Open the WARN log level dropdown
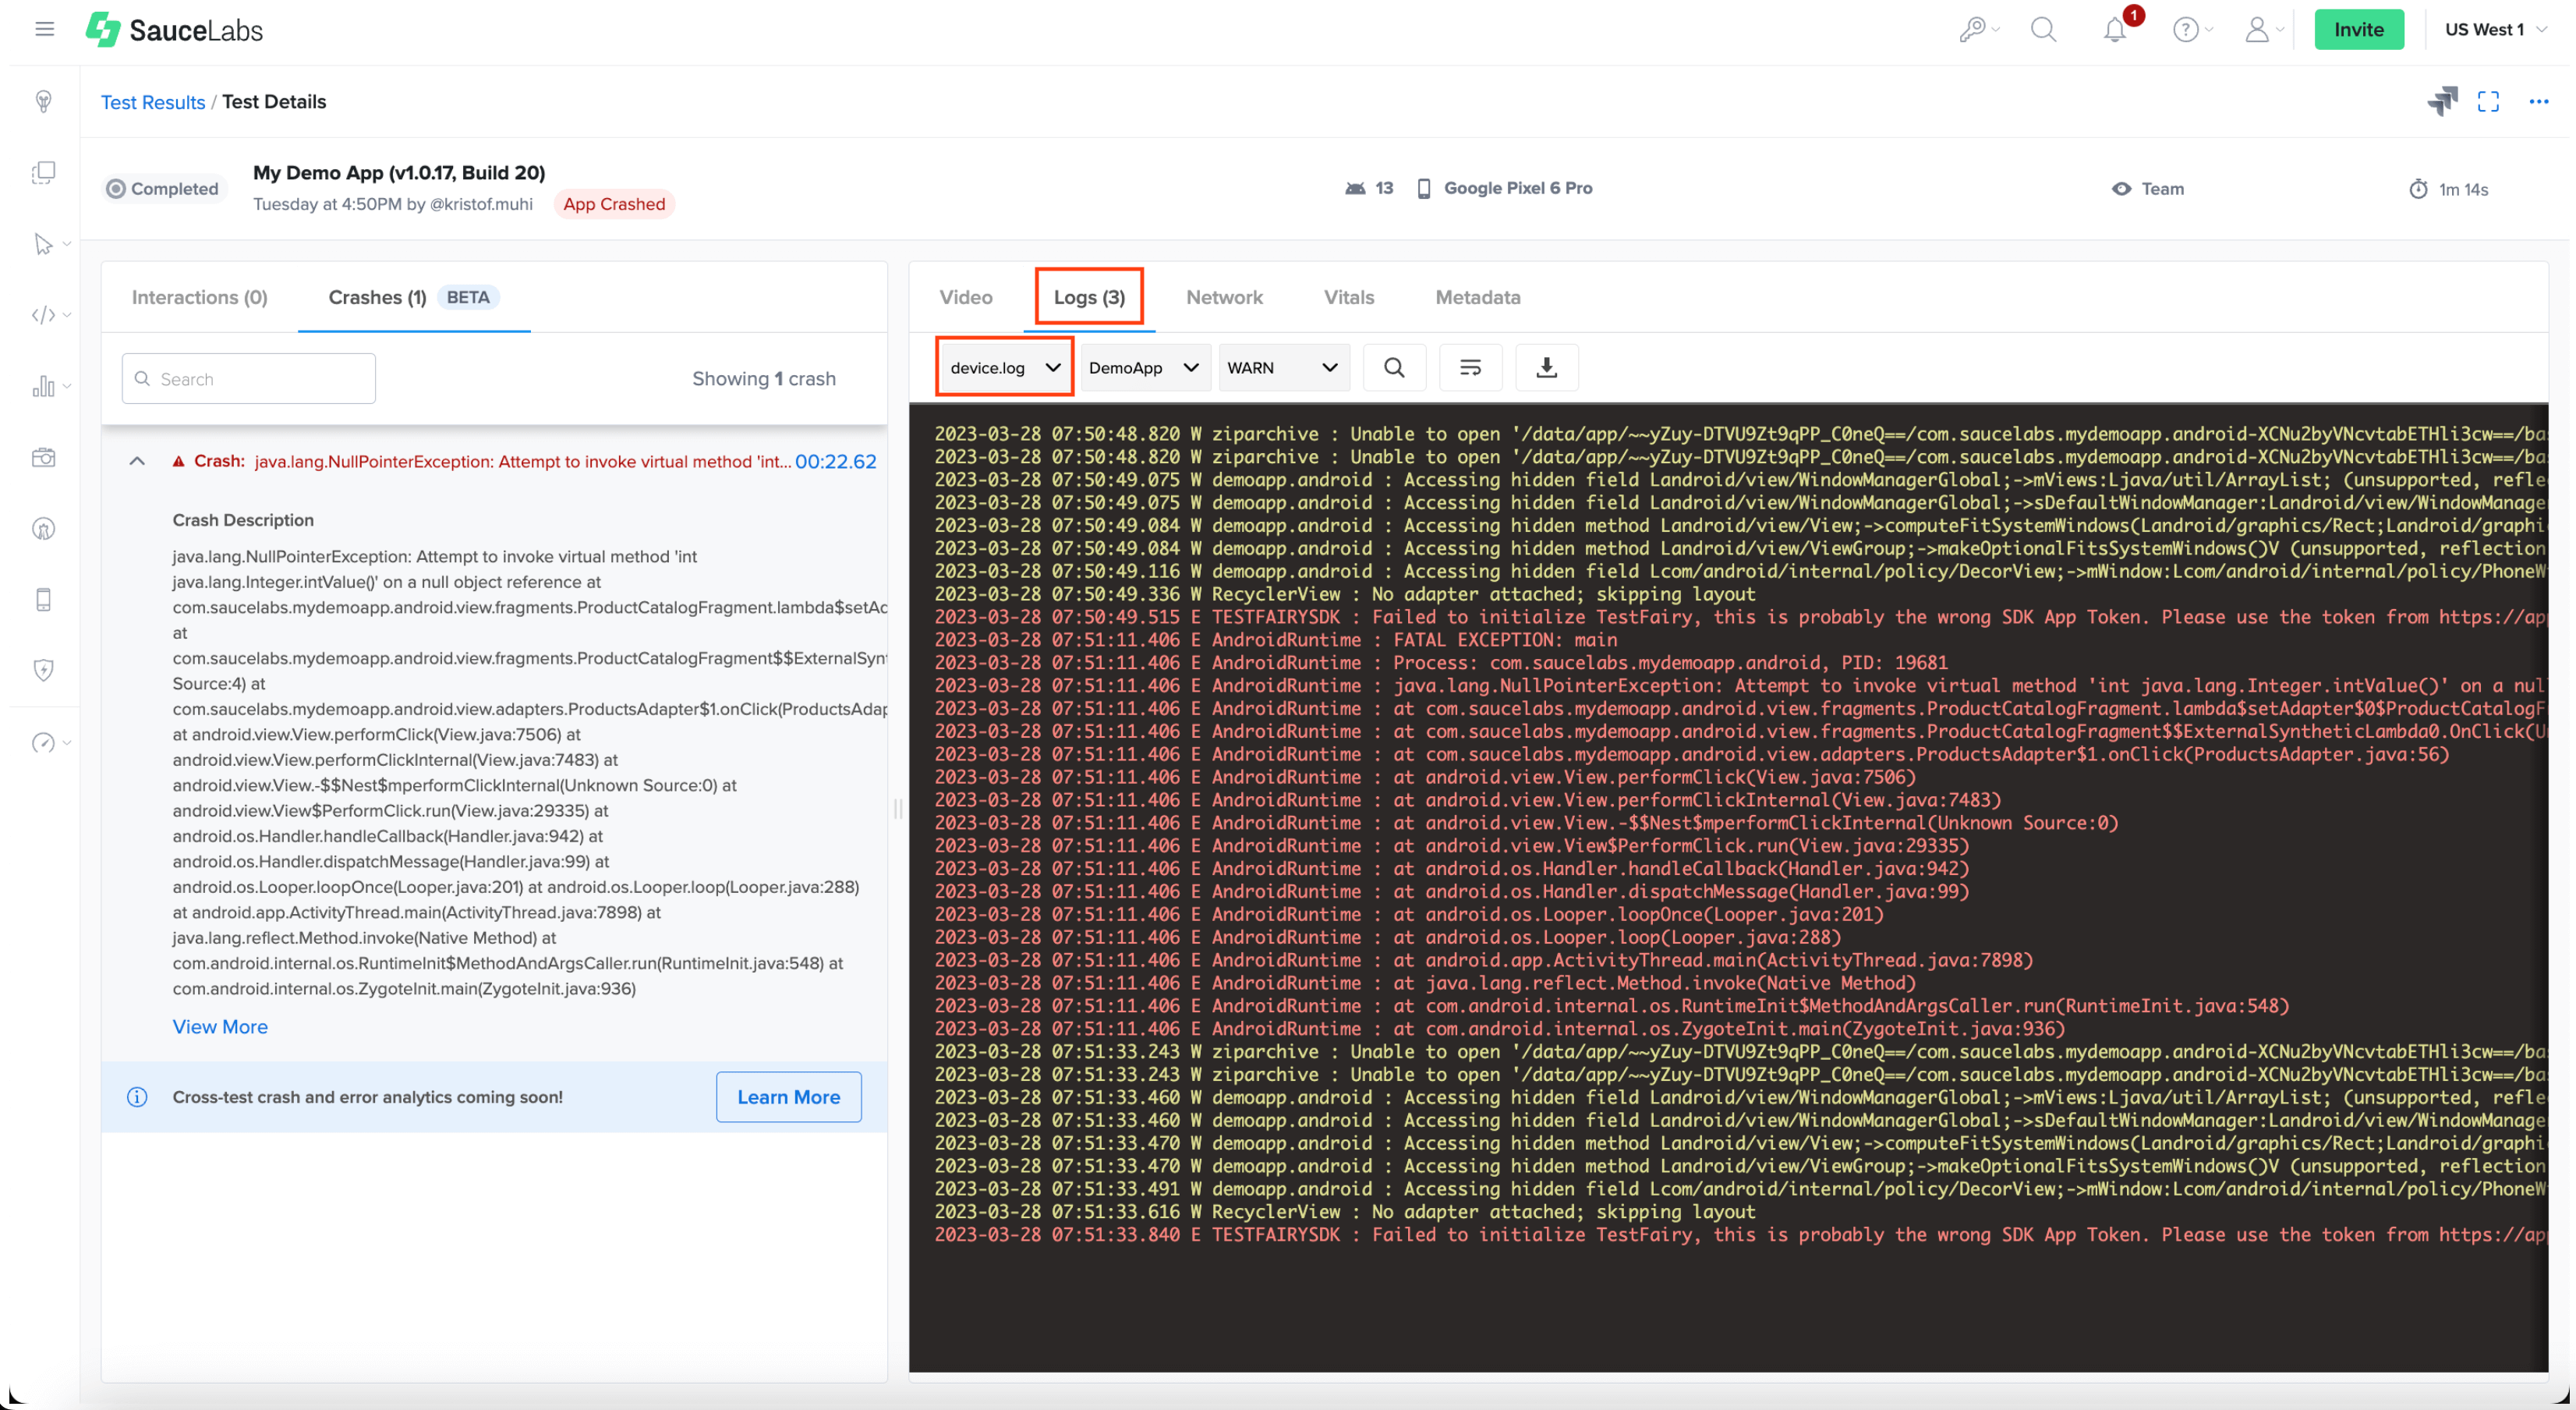The width and height of the screenshot is (2576, 1410). pyautogui.click(x=1283, y=367)
